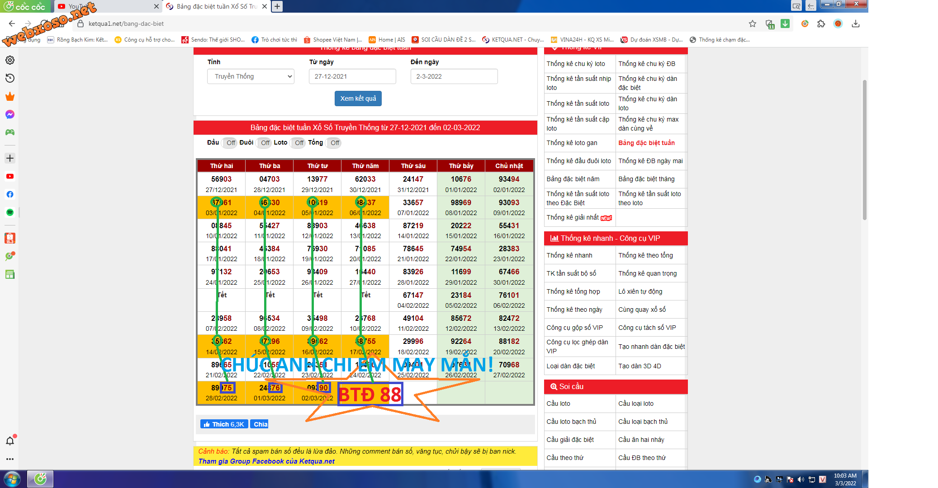Add a new sidebar shortcut with plus icon
The image size is (938, 488).
point(10,158)
